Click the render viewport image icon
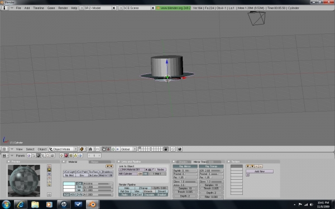Screen dimensions: 335x209 pyautogui.click(x=180, y=149)
